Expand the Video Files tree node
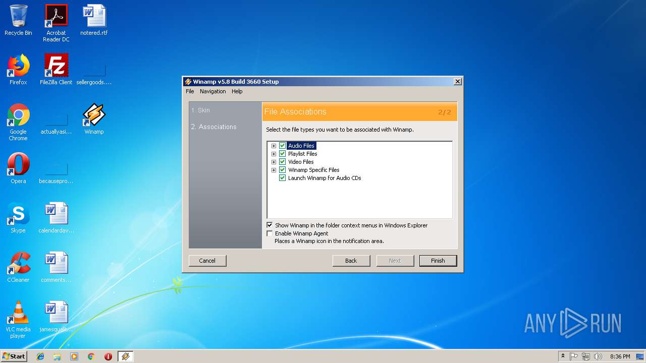 274,162
